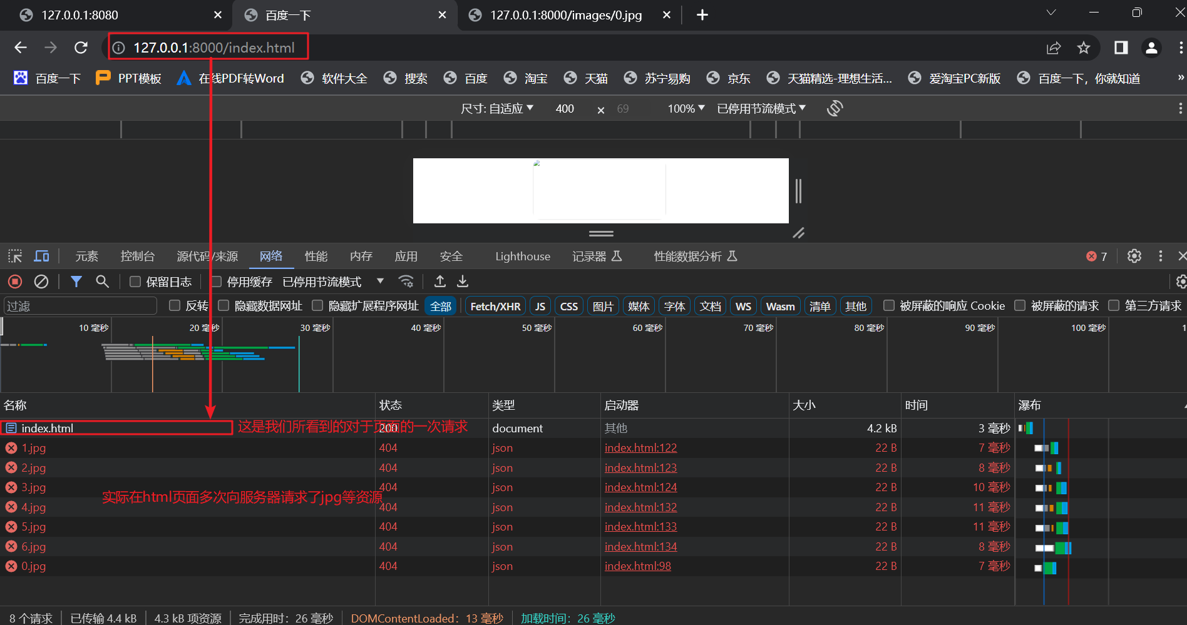Open initiator link index.html:122
Image resolution: width=1187 pixels, height=625 pixels.
(x=640, y=448)
